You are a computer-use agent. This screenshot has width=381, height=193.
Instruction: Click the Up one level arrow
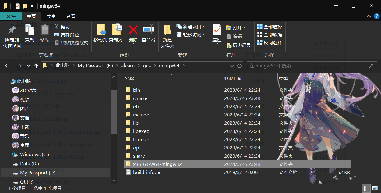tap(36, 66)
